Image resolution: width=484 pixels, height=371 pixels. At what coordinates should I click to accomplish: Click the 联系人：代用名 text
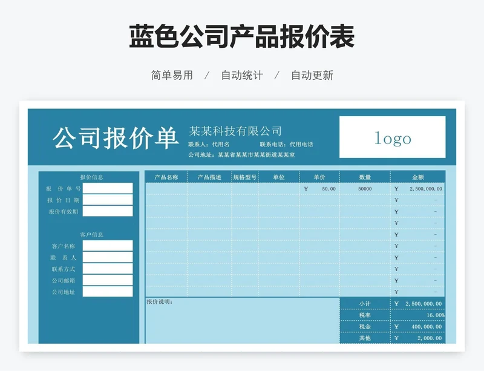pos(209,144)
